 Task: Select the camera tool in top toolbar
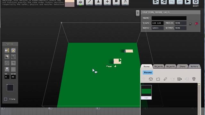[x=116, y=2]
